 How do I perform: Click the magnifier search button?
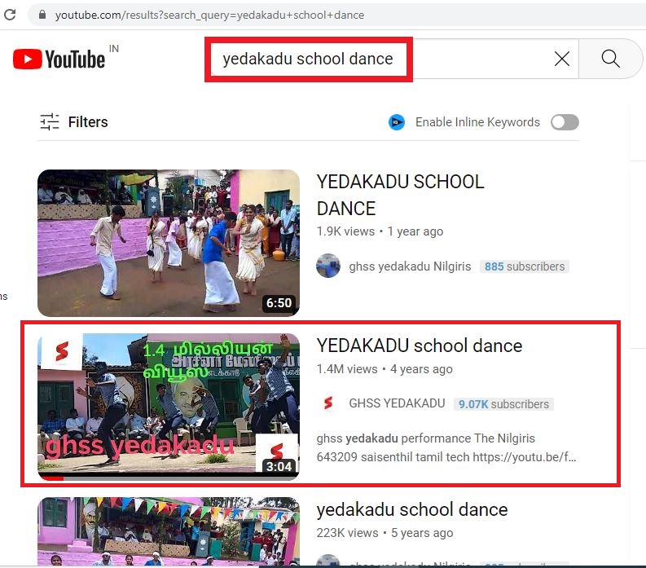pyautogui.click(x=610, y=59)
